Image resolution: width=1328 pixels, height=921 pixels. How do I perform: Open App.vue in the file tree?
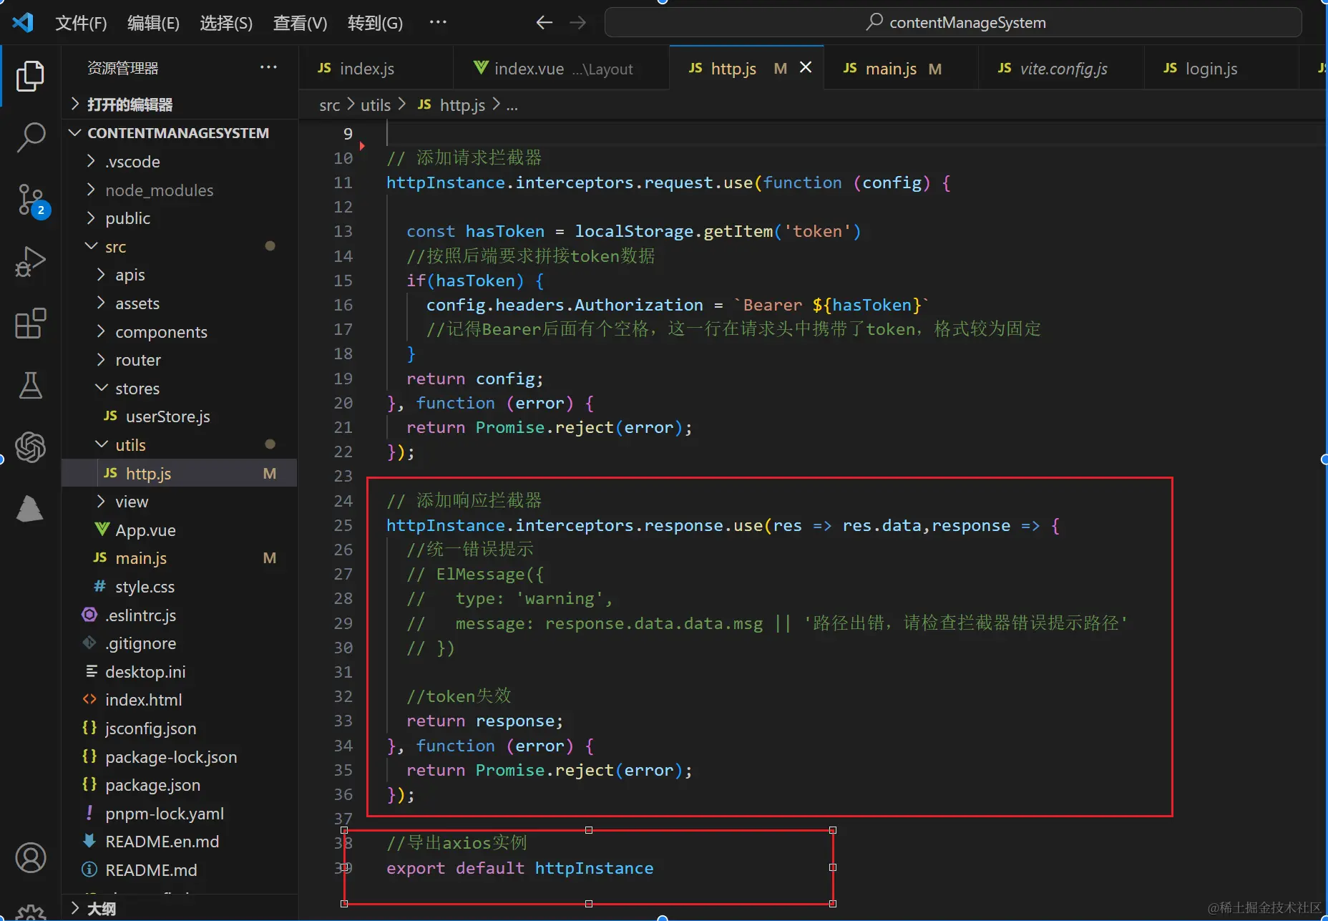(x=179, y=530)
